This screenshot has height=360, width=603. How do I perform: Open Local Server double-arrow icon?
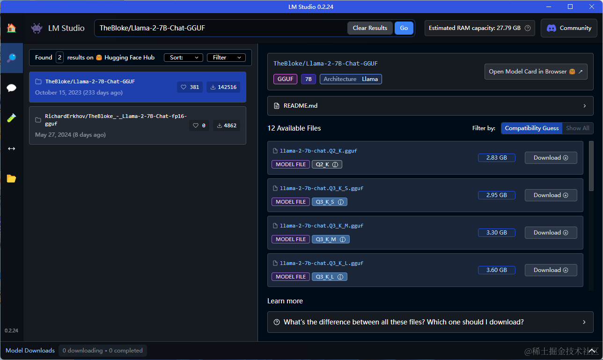click(11, 148)
